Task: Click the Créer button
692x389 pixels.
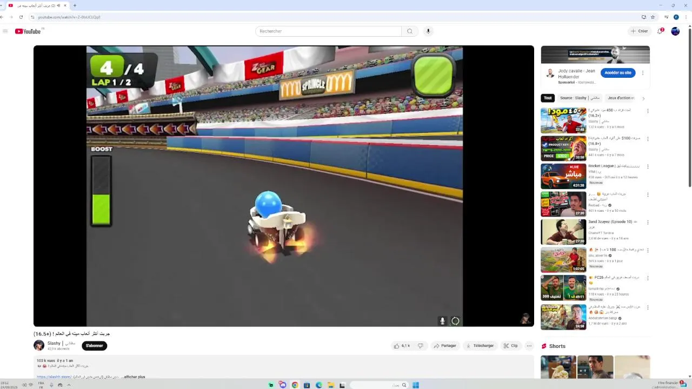Action: [x=639, y=31]
